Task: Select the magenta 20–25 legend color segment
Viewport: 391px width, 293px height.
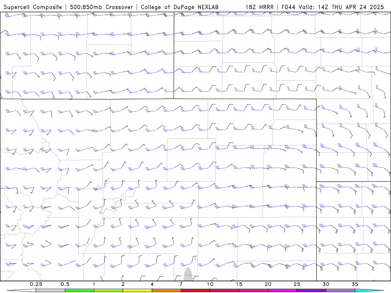Action: pos(282,291)
